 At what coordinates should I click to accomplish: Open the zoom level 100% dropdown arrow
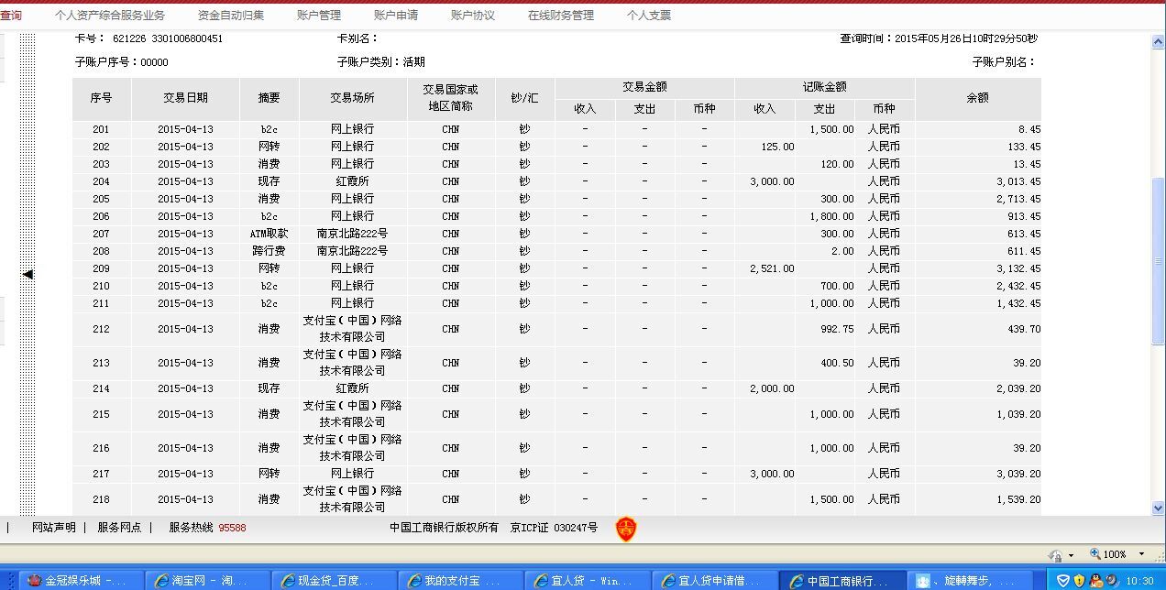[x=1141, y=554]
